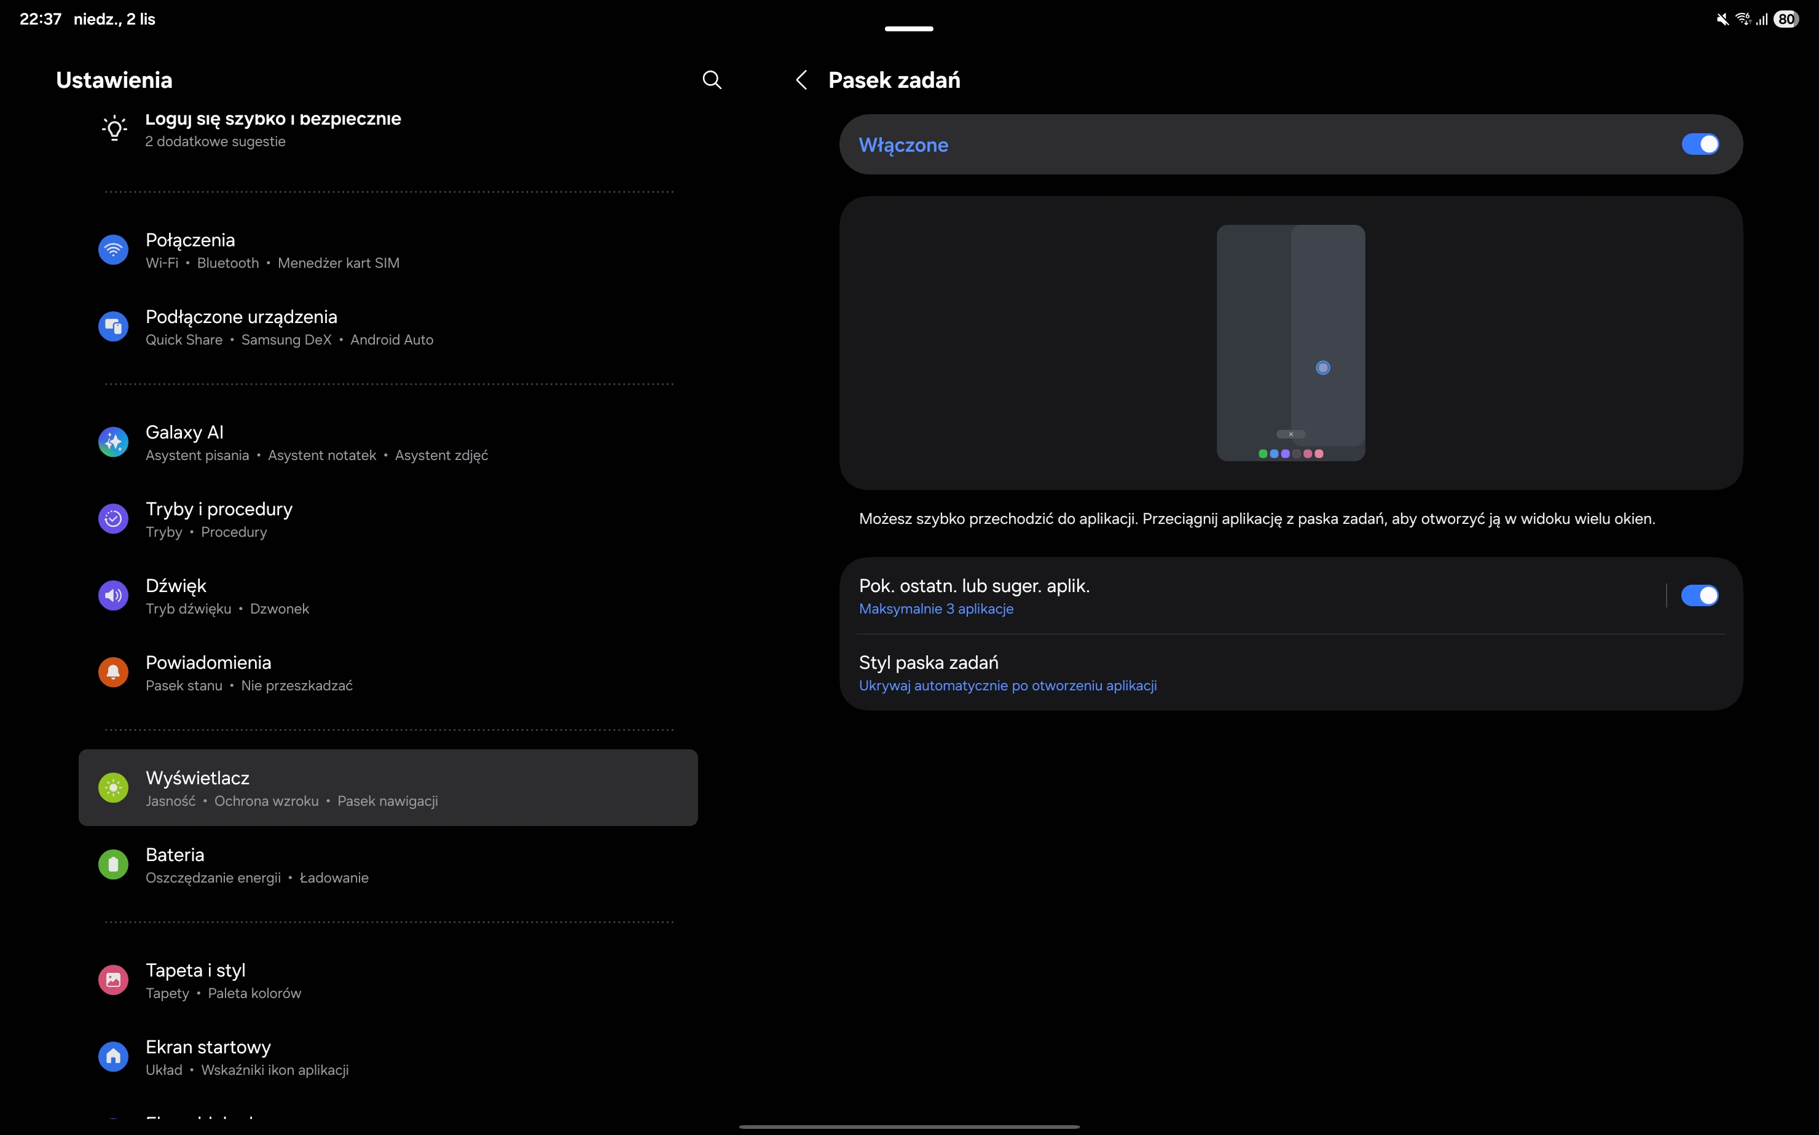Go back using the arrow beside Pasek zadań
The height and width of the screenshot is (1135, 1819).
tap(801, 80)
